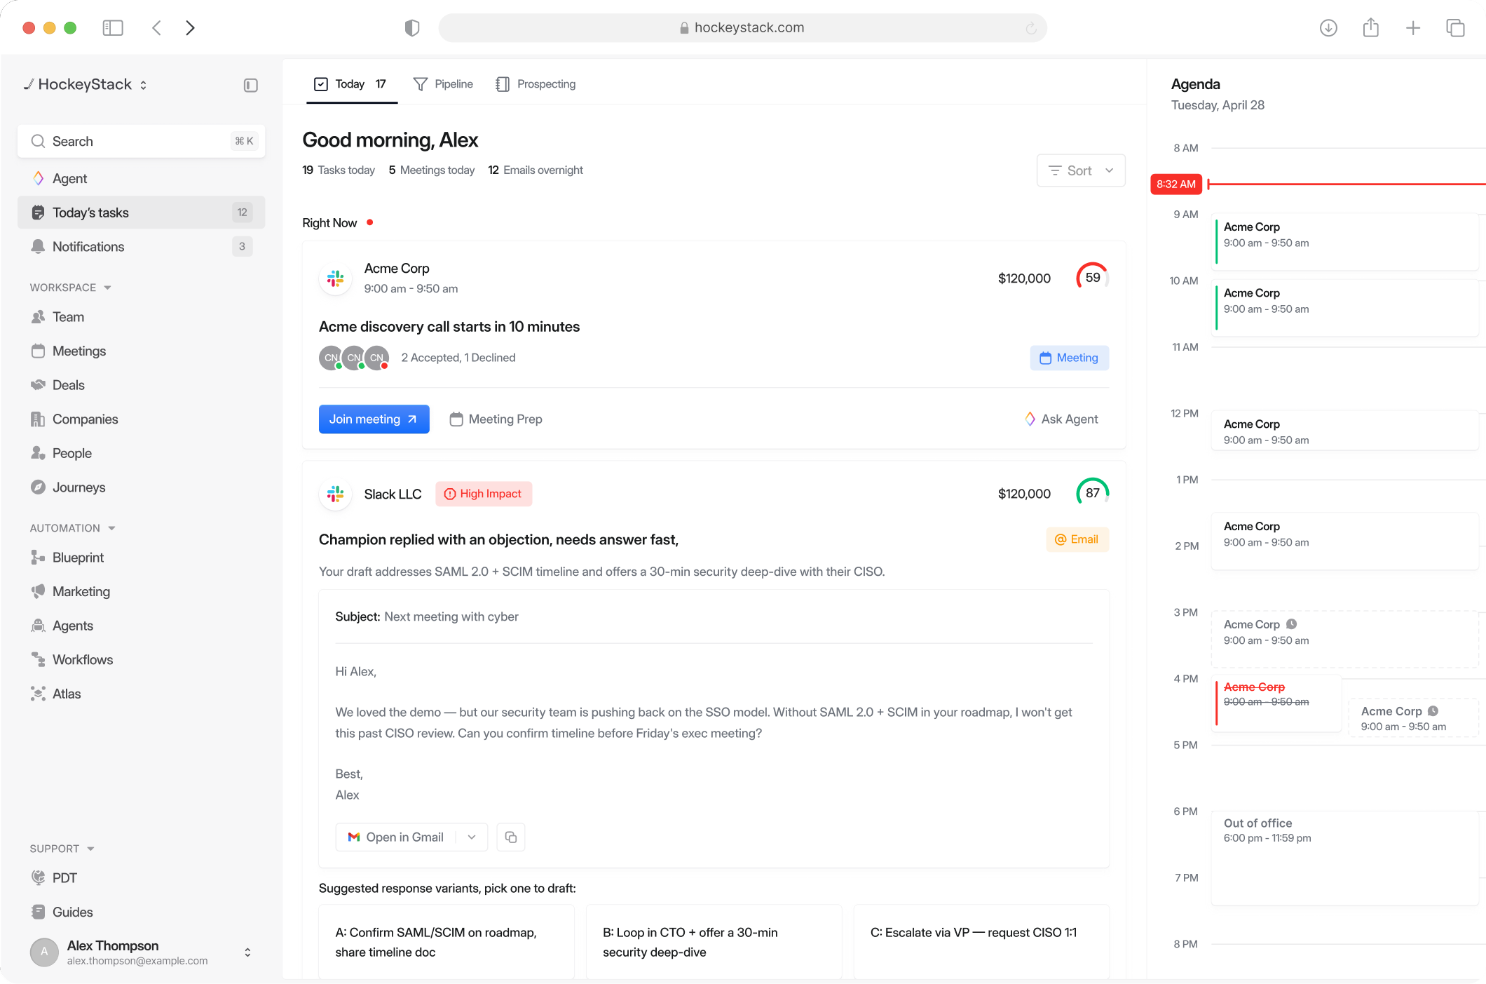Select response variant A: Confirm SAML/SCIM
This screenshot has height=984, width=1486.
click(447, 942)
